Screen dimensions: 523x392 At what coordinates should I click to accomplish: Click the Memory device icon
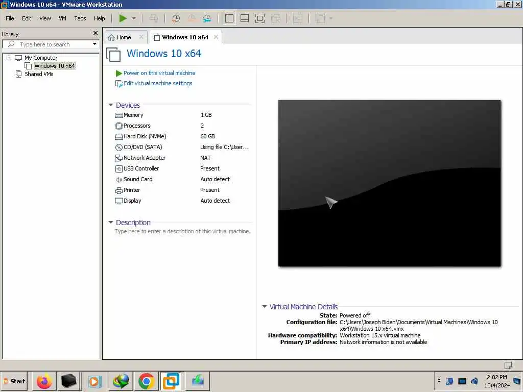coord(118,115)
